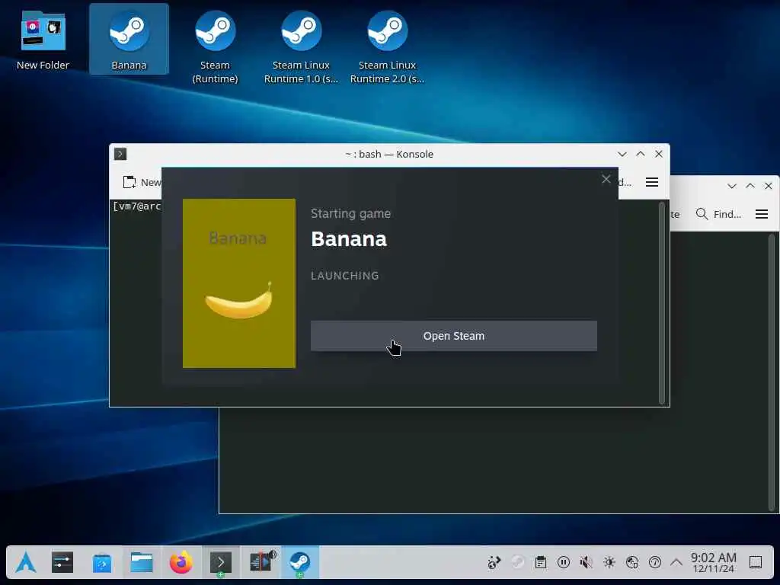Click Find in the background window toolbar
The width and height of the screenshot is (780, 585).
pyautogui.click(x=718, y=214)
